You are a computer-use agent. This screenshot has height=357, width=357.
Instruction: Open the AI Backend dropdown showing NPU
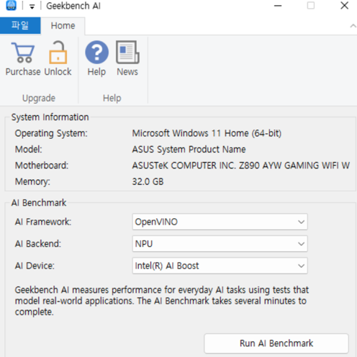click(x=220, y=244)
